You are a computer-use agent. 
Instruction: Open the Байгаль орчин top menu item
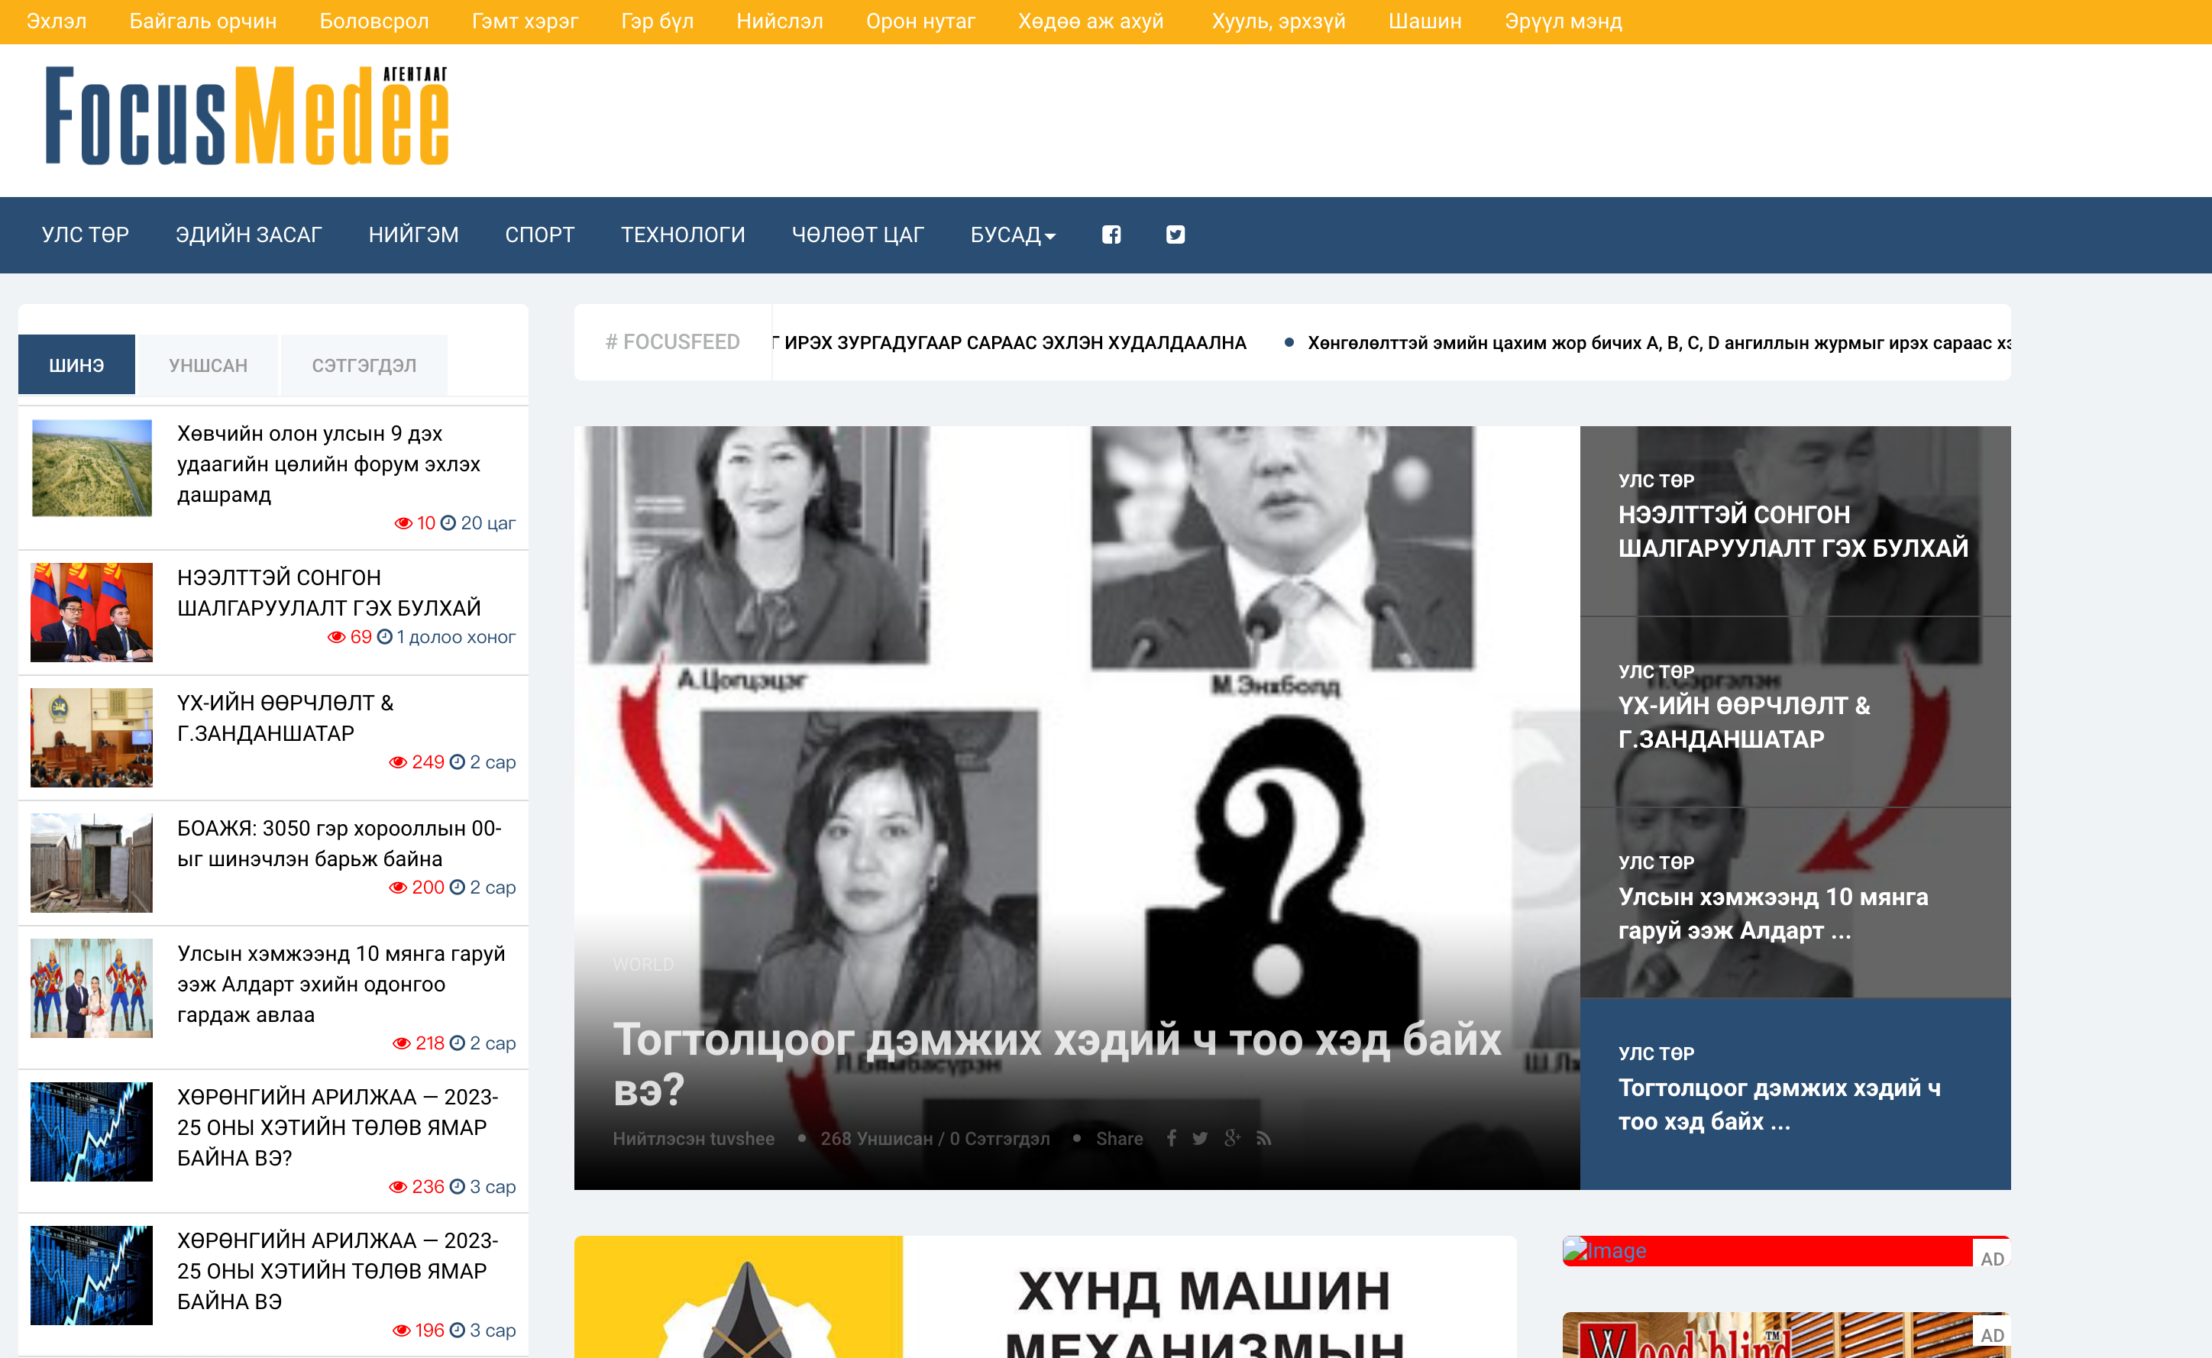(x=203, y=21)
